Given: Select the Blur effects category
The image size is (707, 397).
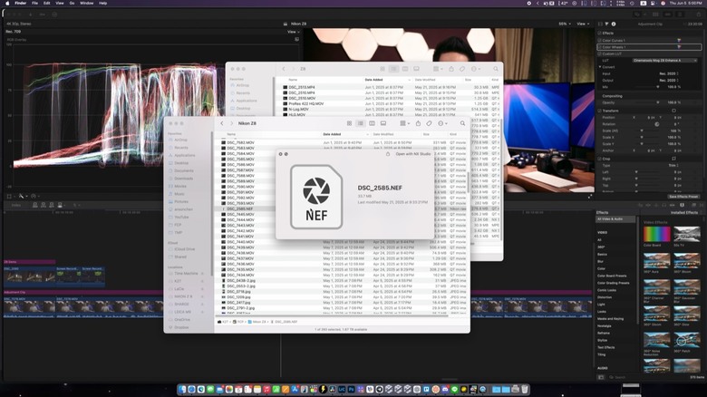Looking at the screenshot, I should 601,261.
